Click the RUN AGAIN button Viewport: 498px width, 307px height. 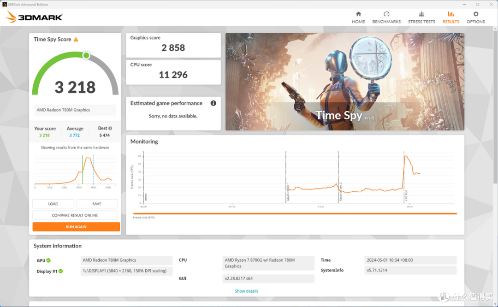click(76, 227)
